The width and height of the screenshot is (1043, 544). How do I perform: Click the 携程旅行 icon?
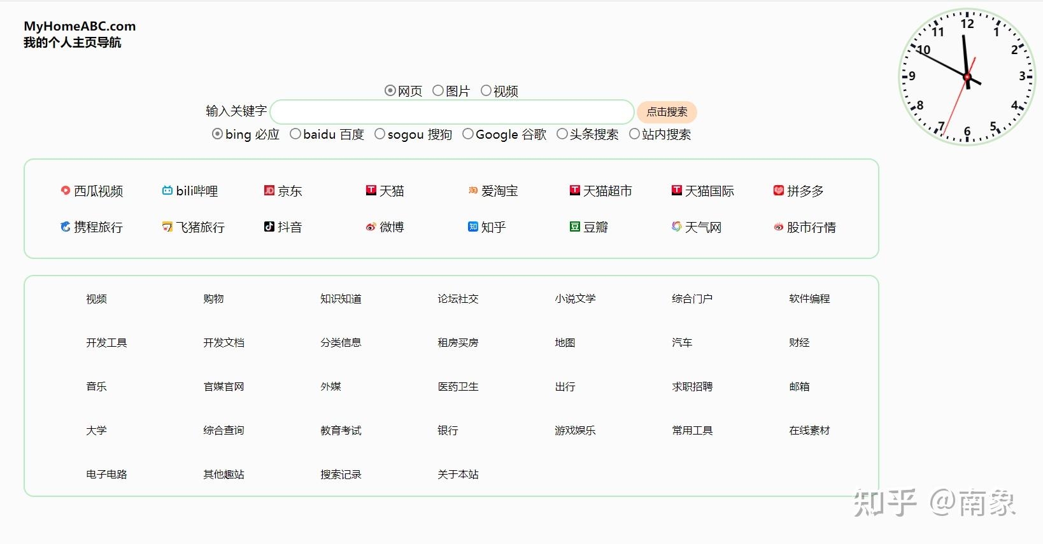66,227
